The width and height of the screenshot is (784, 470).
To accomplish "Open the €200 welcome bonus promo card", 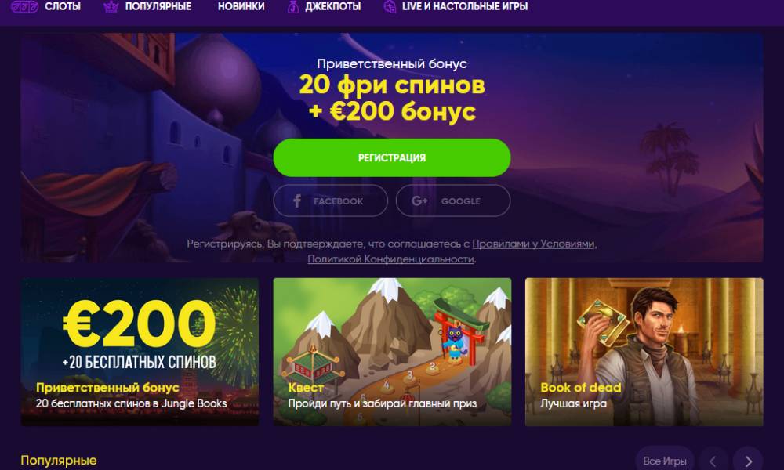I will point(140,352).
